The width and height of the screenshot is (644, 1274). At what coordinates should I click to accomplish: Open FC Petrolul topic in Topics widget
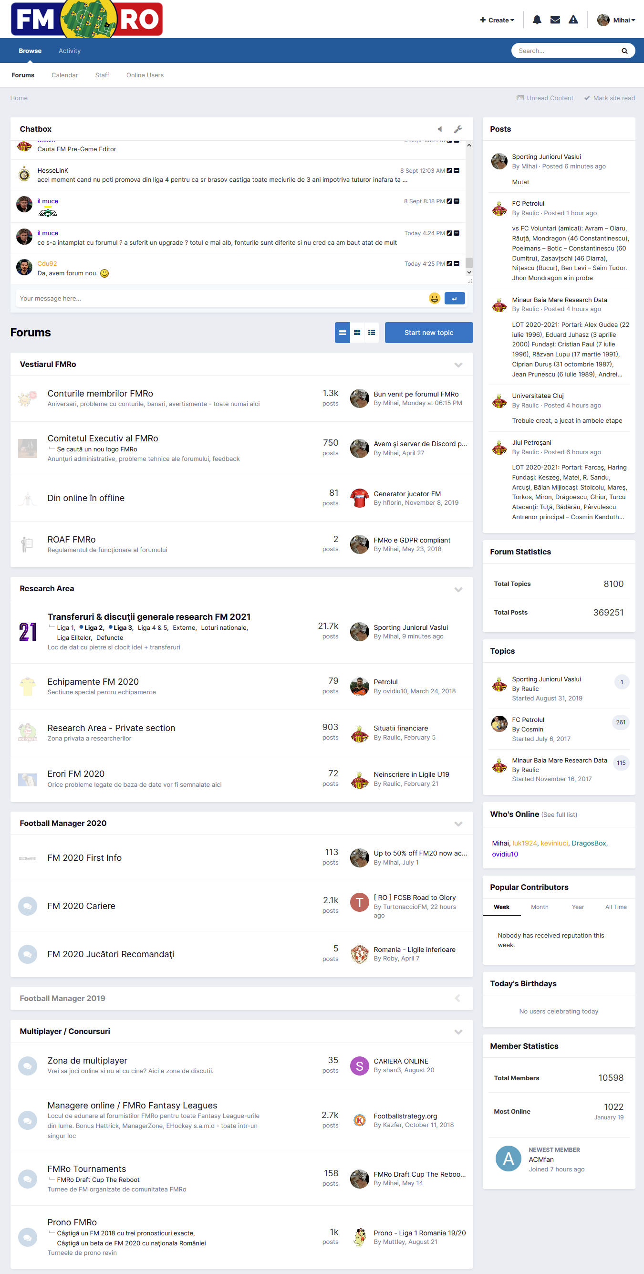point(528,720)
